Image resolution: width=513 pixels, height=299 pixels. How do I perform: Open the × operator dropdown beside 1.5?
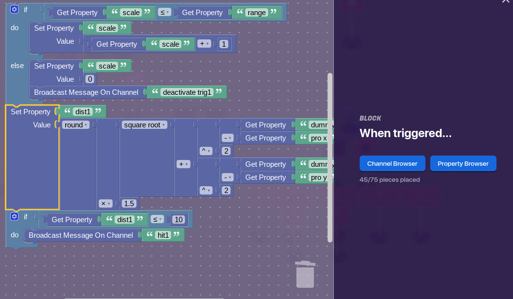106,203
